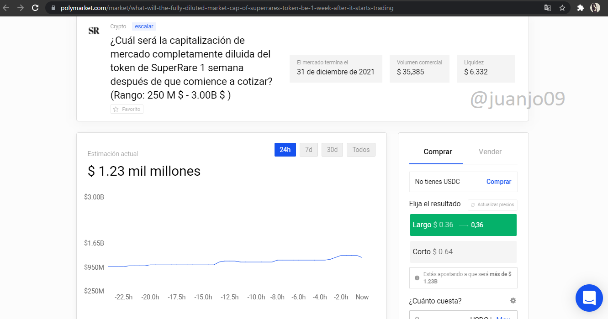Open the Intercom chat bubble
Screen dimensions: 608x319
click(x=589, y=298)
